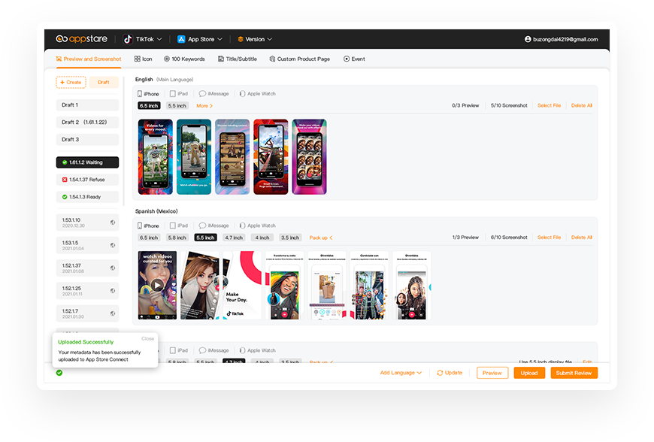The width and height of the screenshot is (654, 442).
Task: Expand 'More' sizes in the English section
Action: click(204, 105)
